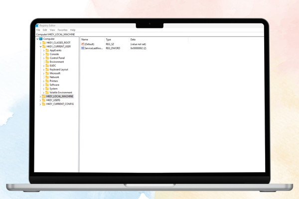Viewport: 299px width, 199px height.
Task: Open the Edit menu
Action: (x=45, y=30)
